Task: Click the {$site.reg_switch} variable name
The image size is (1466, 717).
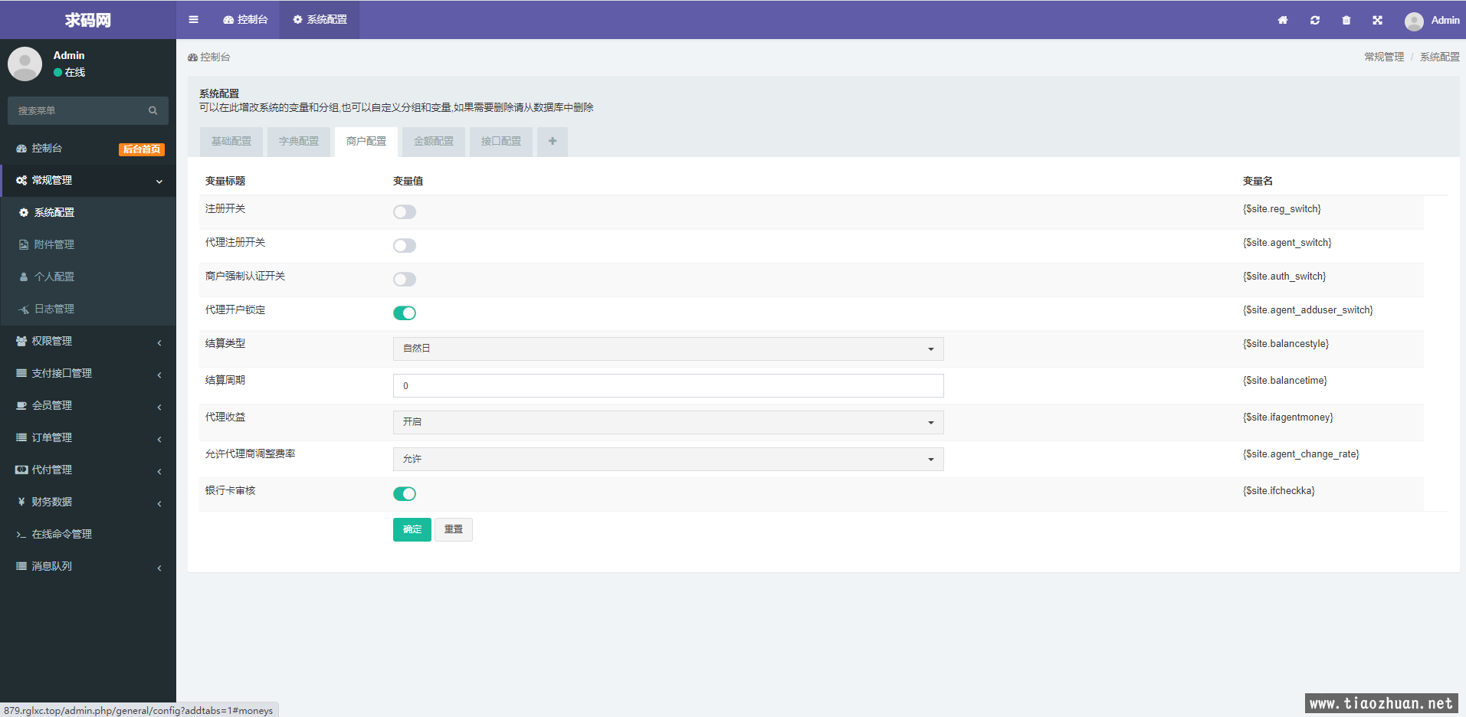Action: pos(1282,209)
